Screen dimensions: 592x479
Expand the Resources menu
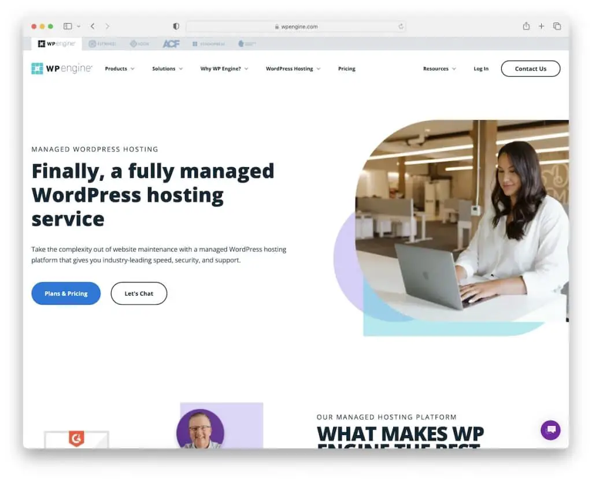click(x=439, y=69)
